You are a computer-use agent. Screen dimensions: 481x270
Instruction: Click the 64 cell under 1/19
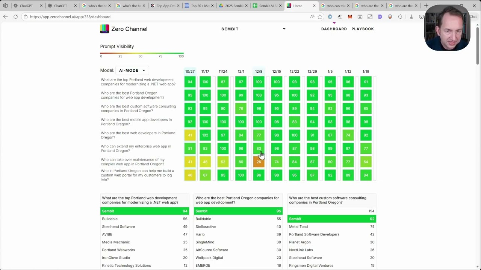point(366,162)
